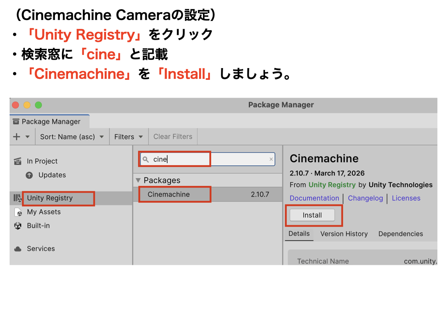This screenshot has height=335, width=447.
Task: Select the Cinemachine package row
Action: [208, 194]
